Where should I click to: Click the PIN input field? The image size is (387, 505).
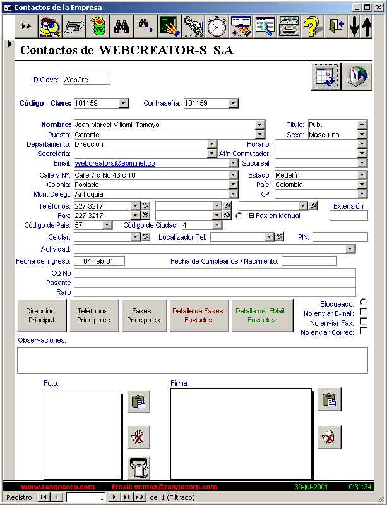tap(340, 237)
